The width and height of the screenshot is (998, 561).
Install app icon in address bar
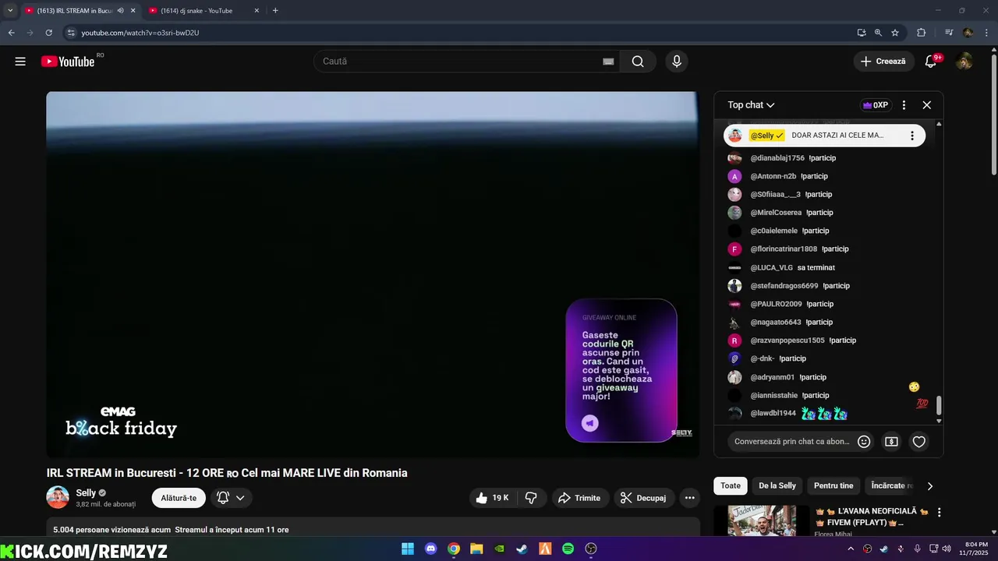861,33
